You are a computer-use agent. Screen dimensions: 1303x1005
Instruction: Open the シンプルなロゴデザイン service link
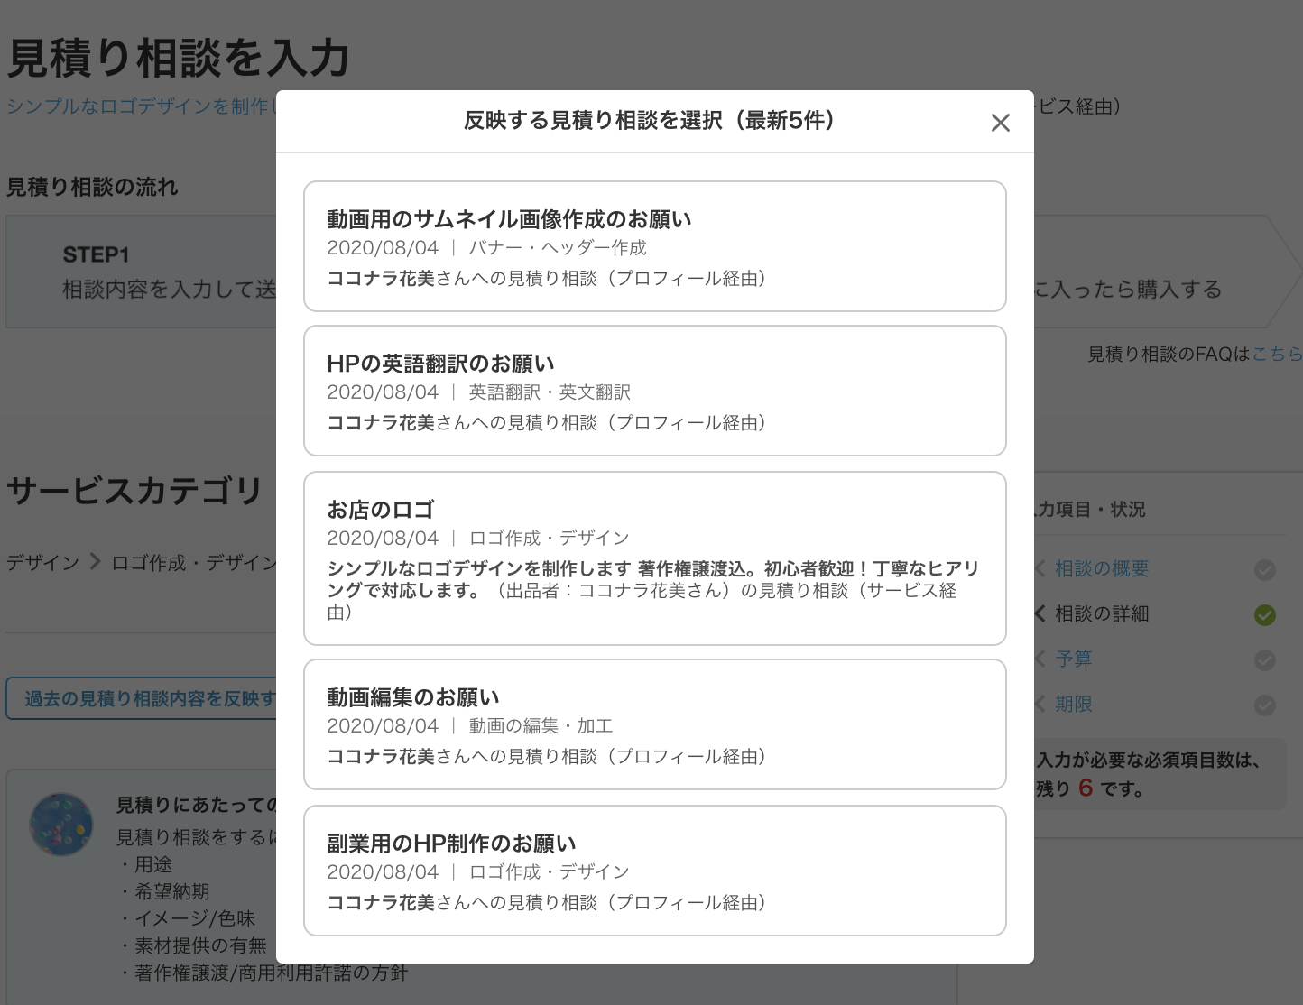(x=137, y=106)
